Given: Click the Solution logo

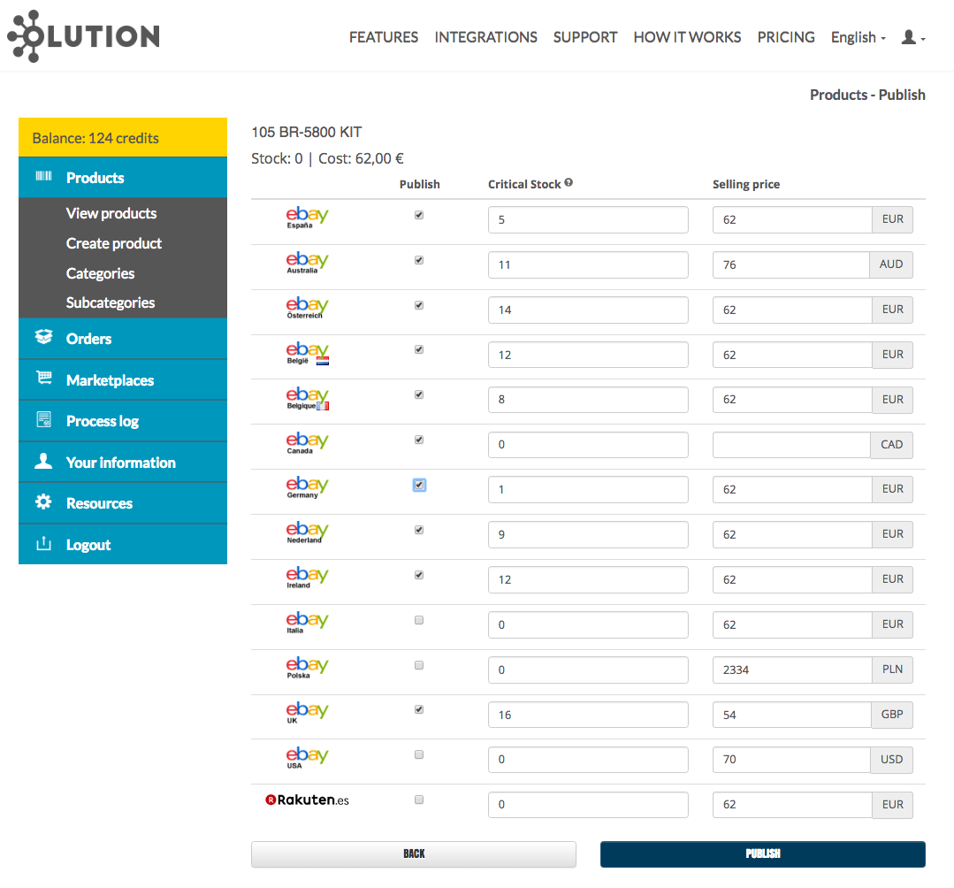Looking at the screenshot, I should point(83,36).
